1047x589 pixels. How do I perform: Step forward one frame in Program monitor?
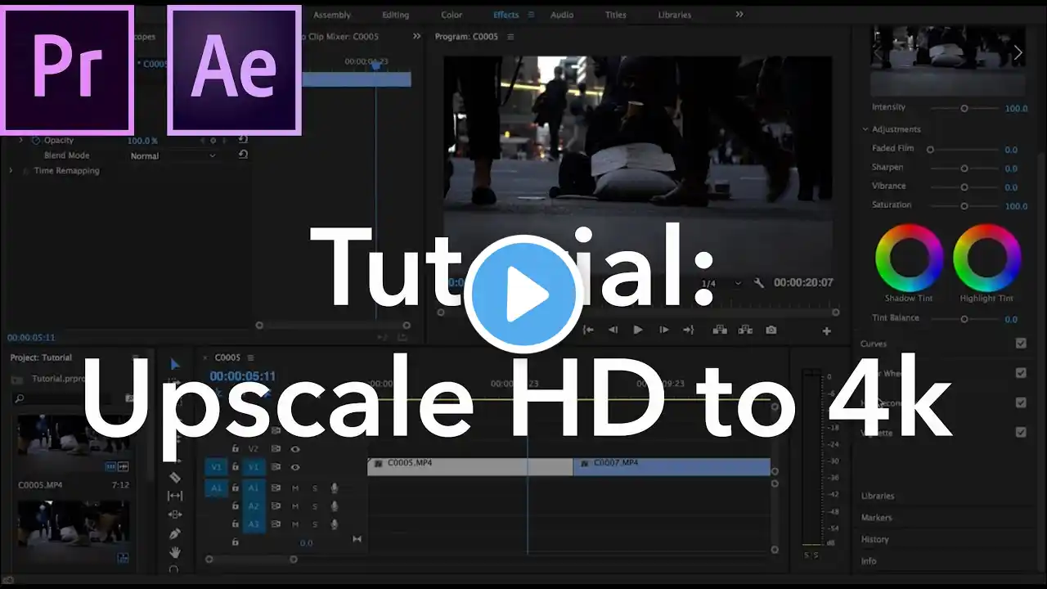click(x=663, y=330)
